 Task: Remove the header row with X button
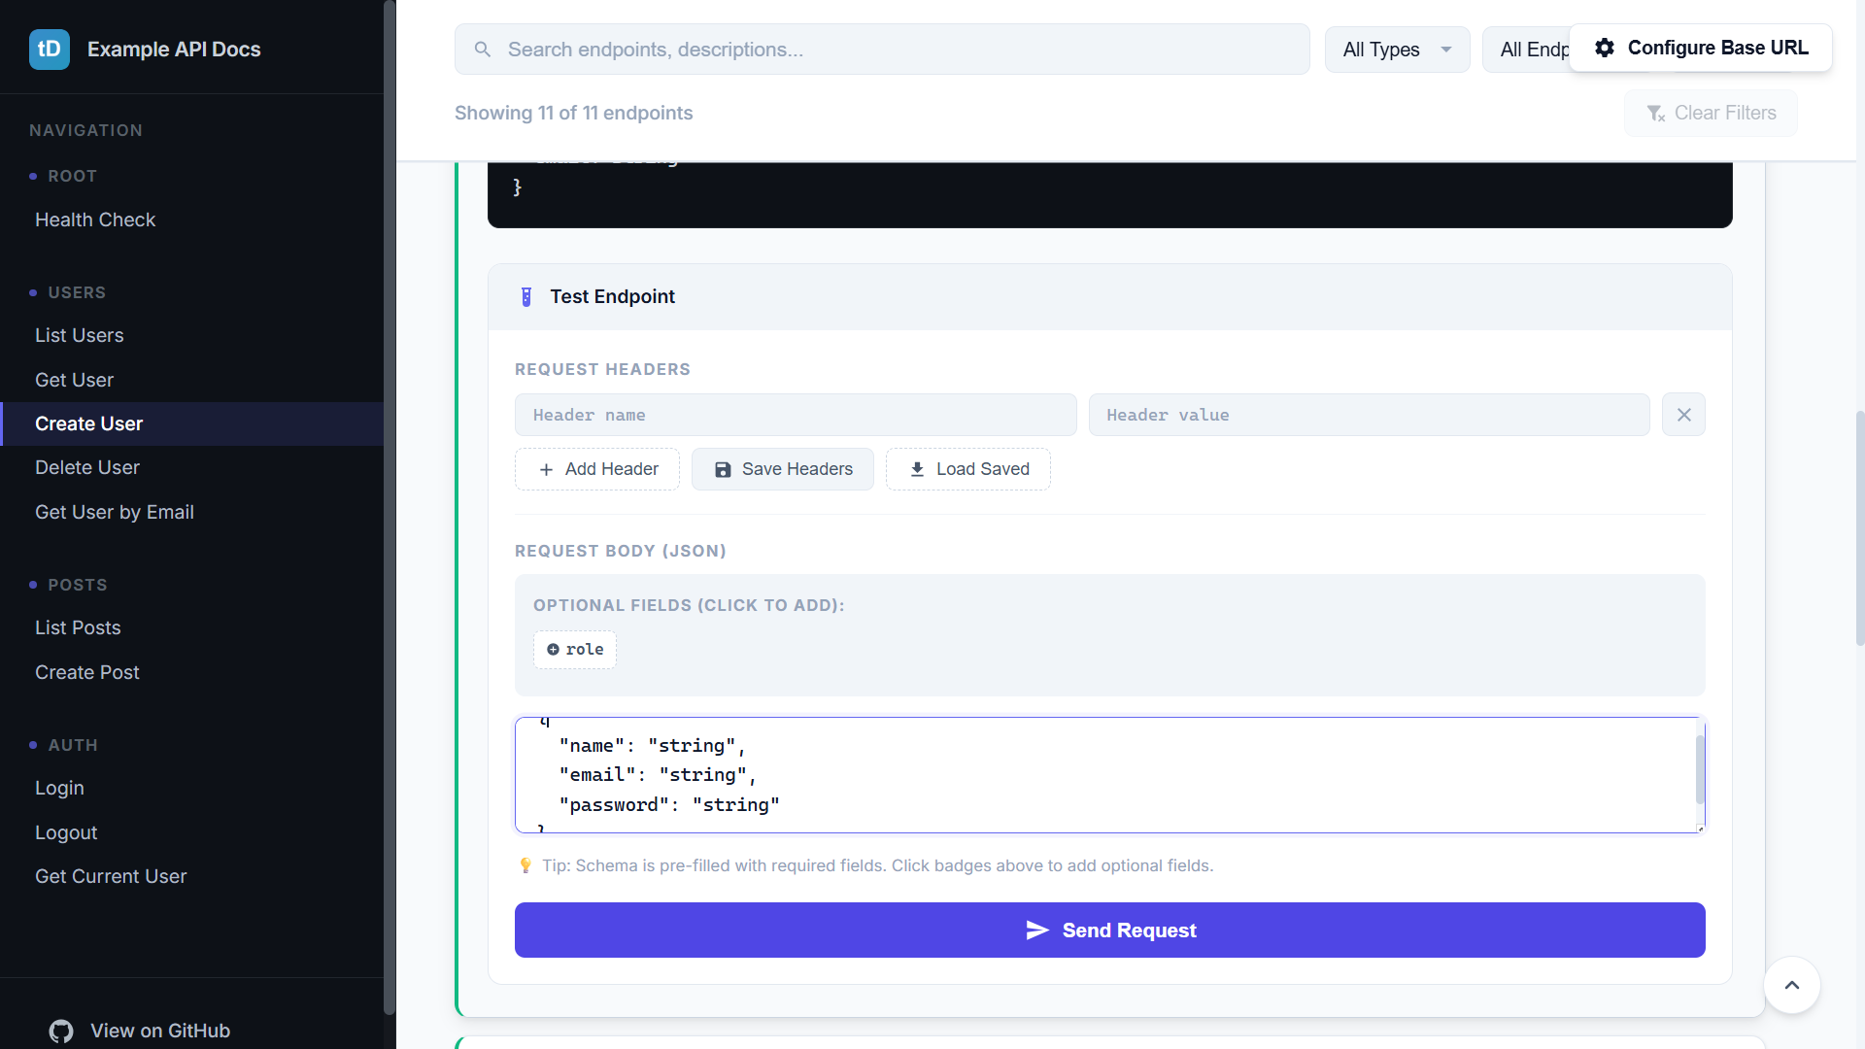click(1683, 415)
